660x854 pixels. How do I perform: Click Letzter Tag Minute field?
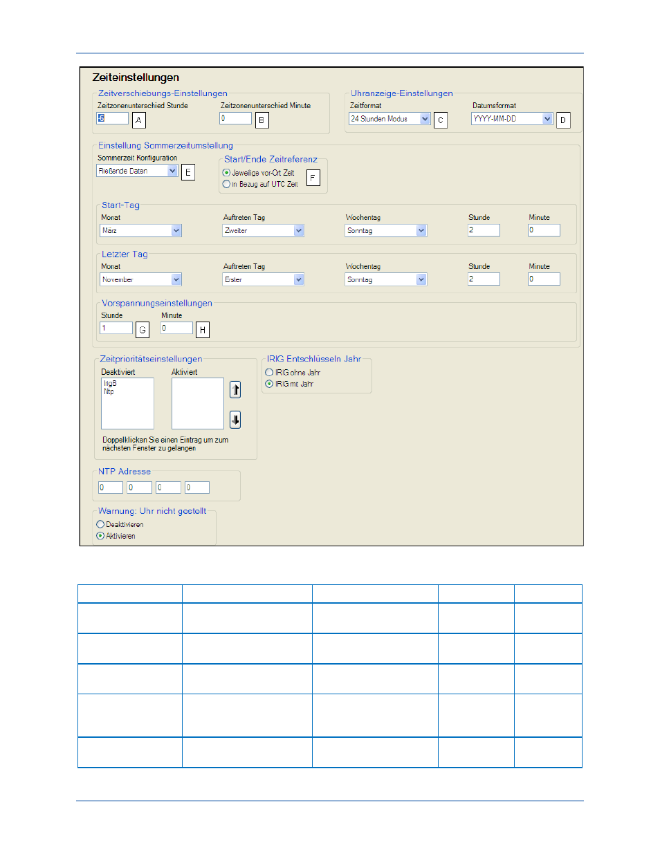[544, 279]
